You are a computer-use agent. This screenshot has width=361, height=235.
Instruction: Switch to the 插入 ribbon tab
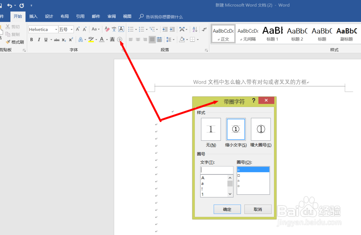click(33, 16)
